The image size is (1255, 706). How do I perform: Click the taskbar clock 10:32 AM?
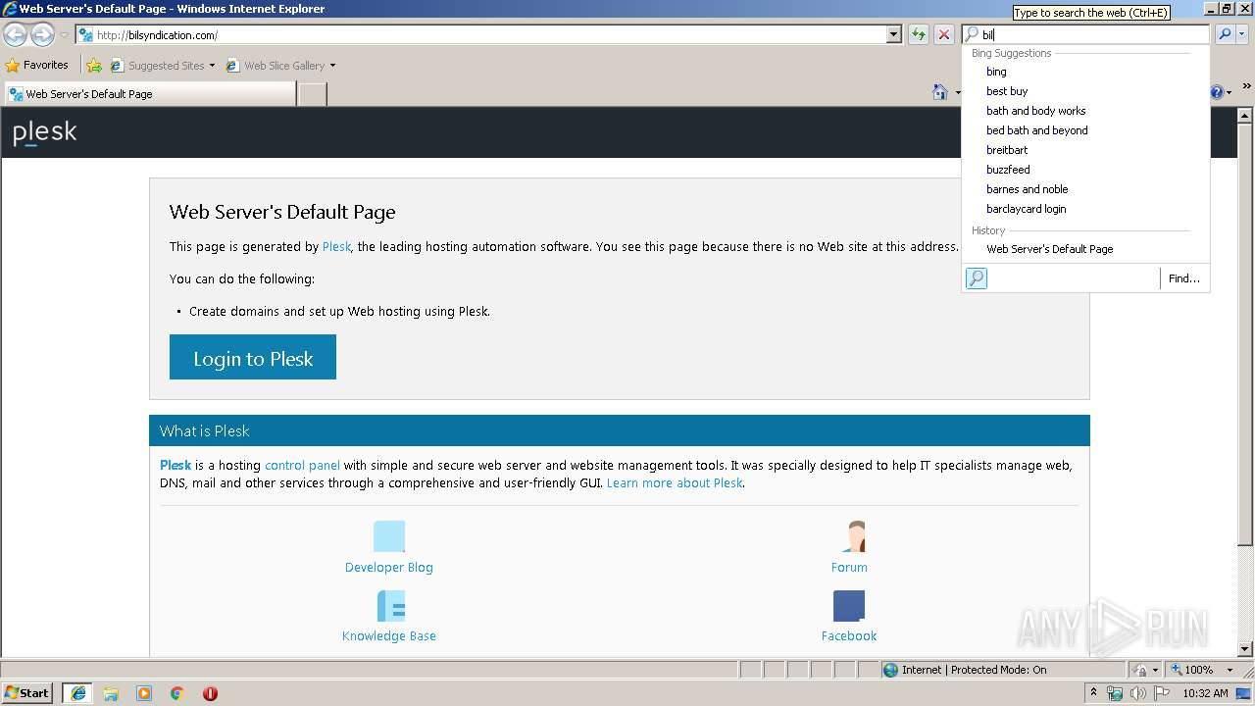point(1205,693)
